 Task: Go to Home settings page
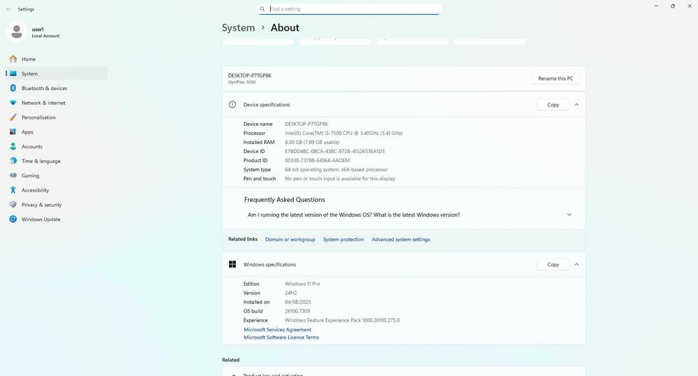point(29,59)
